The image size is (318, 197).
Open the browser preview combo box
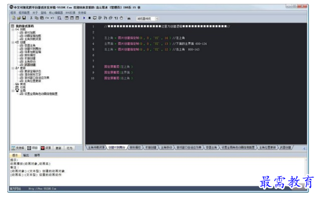coord(148,19)
